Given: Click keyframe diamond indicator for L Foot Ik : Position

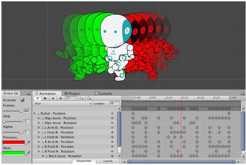Looking at the screenshot, I should point(112,132).
